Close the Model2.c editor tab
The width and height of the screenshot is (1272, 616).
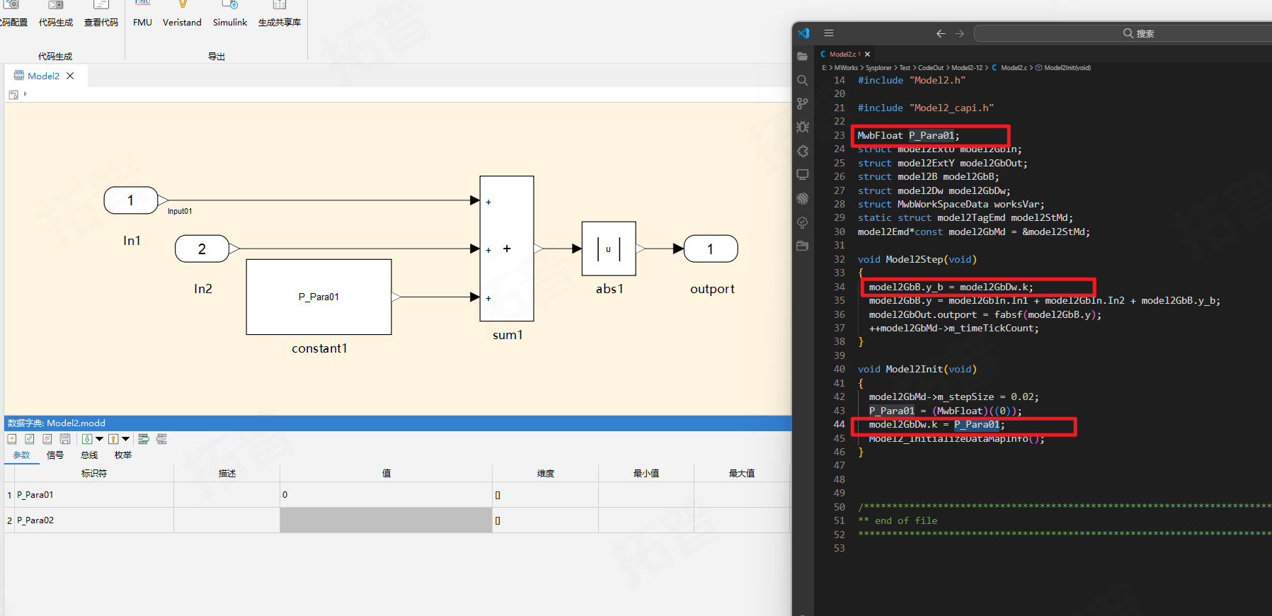[868, 54]
